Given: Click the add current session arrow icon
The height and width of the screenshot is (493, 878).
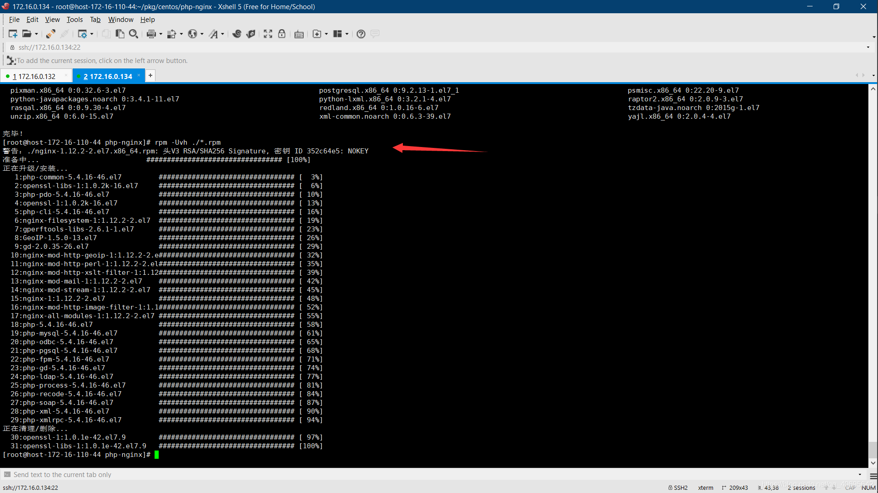Looking at the screenshot, I should (11, 60).
